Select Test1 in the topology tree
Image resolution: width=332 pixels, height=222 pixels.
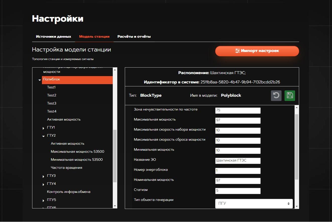[x=51, y=87]
